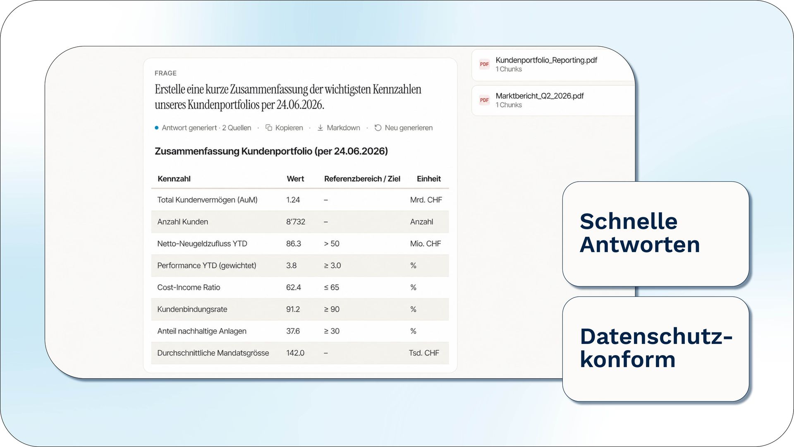The image size is (794, 447).
Task: Click the target '> 50'
Action: point(332,244)
